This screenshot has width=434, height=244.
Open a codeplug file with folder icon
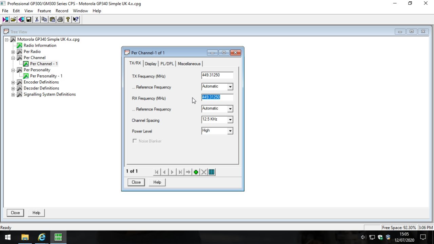(13, 19)
